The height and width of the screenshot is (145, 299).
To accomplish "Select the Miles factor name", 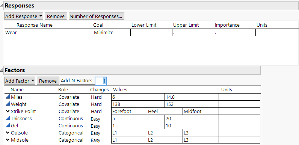I will pos(17,97).
